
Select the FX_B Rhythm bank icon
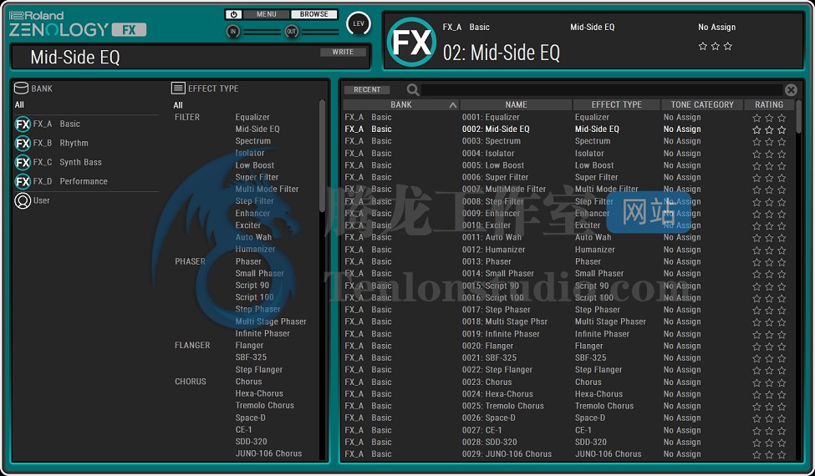(x=23, y=144)
